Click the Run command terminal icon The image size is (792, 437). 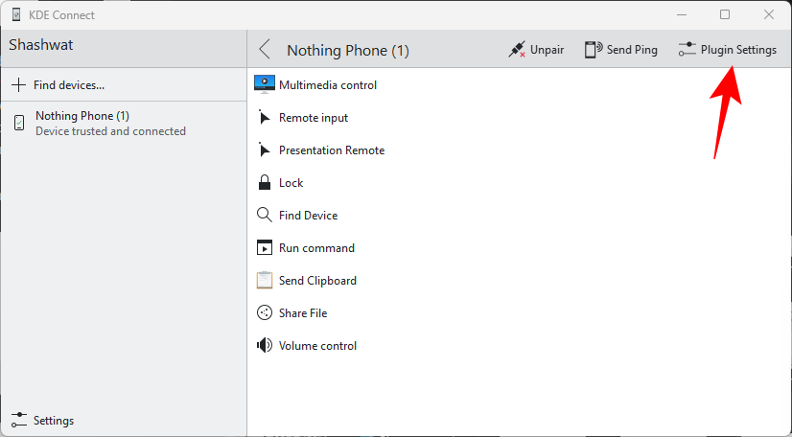click(x=265, y=248)
